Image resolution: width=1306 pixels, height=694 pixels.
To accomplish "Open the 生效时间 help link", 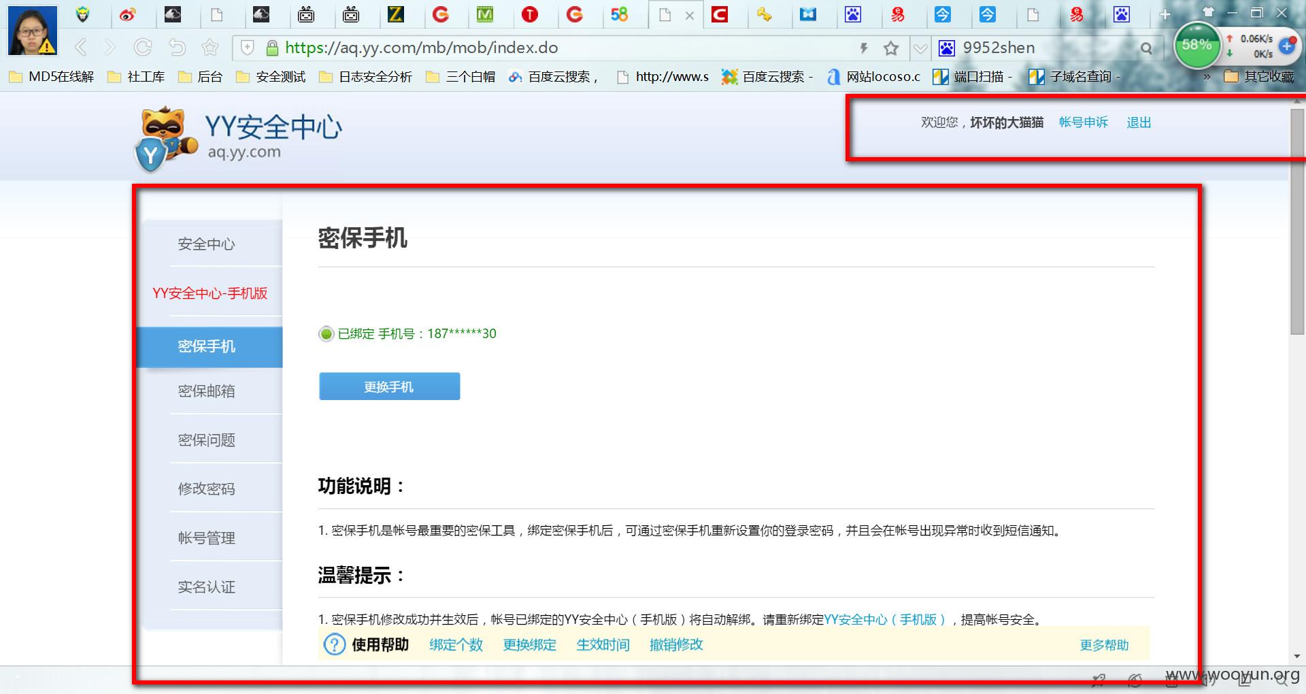I will tap(603, 645).
